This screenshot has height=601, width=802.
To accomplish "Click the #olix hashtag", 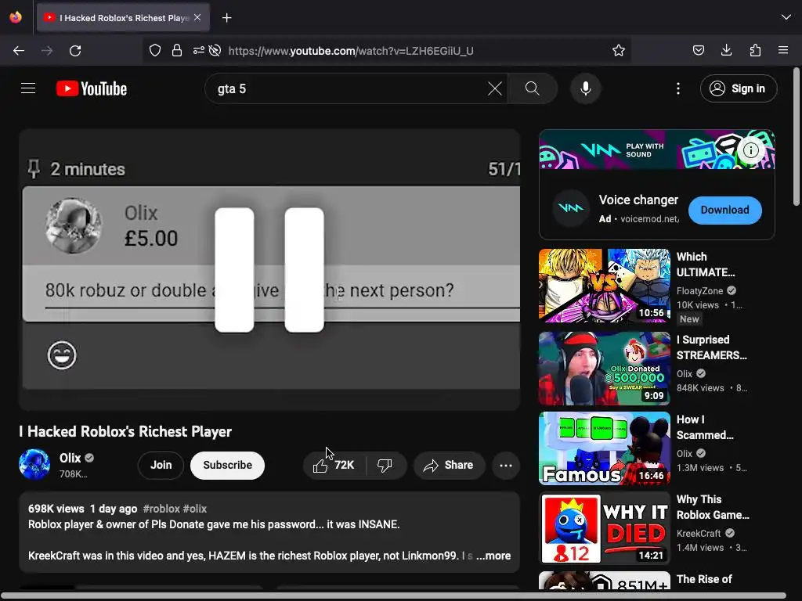I will 195,509.
